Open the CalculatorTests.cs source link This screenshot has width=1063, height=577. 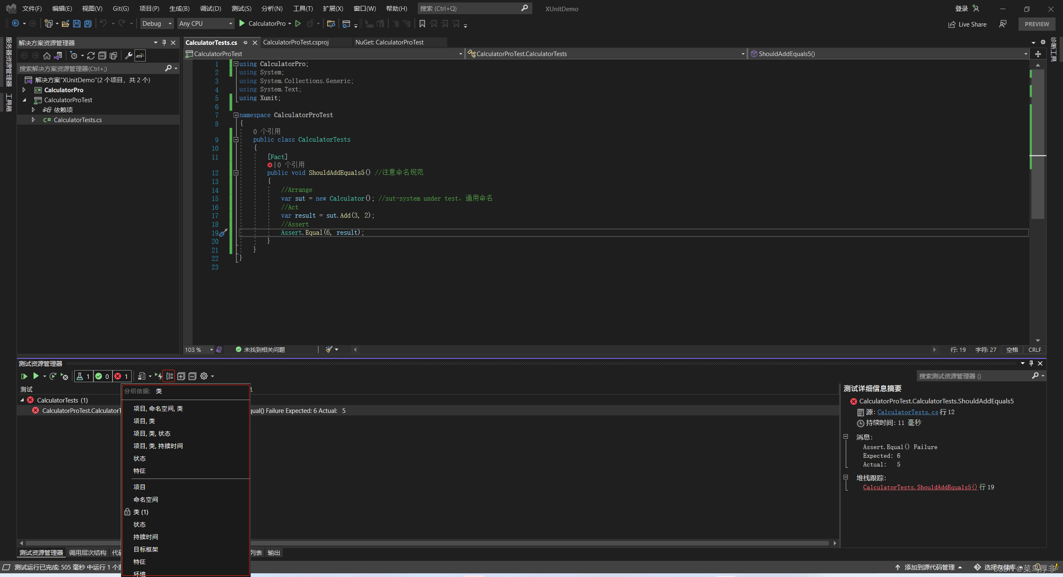pos(907,412)
